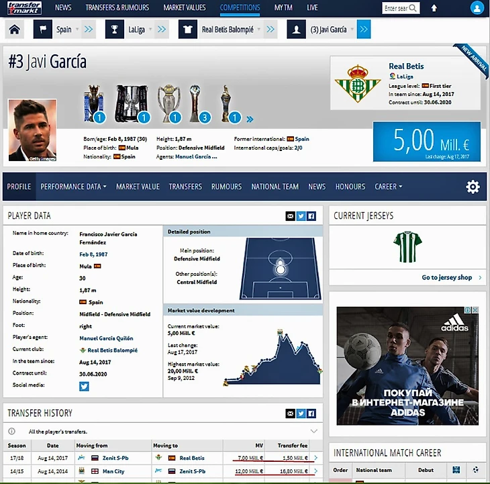
Task: Click the Real Betis Balompié current club link
Action: (113, 350)
